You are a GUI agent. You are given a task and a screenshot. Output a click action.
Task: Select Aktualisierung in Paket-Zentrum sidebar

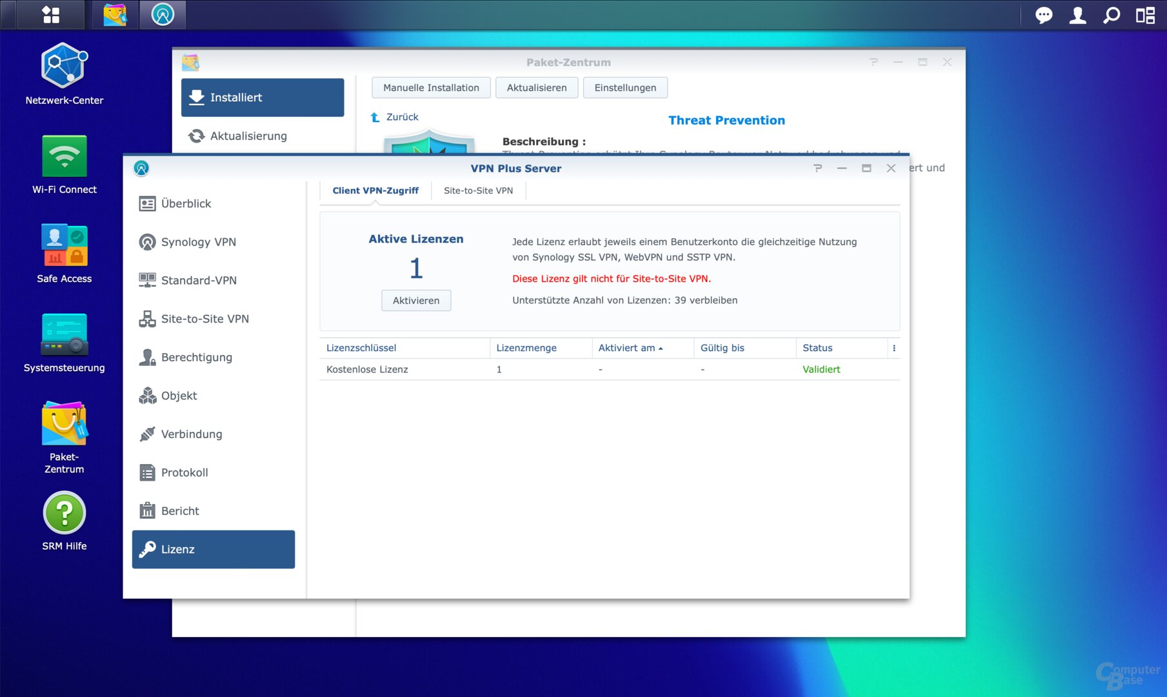(263, 136)
